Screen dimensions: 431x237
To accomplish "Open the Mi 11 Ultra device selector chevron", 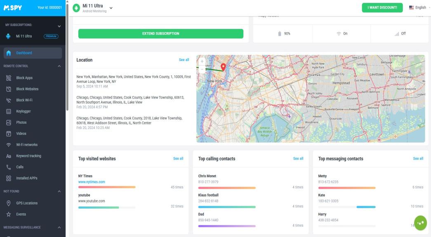I will tap(111, 8).
